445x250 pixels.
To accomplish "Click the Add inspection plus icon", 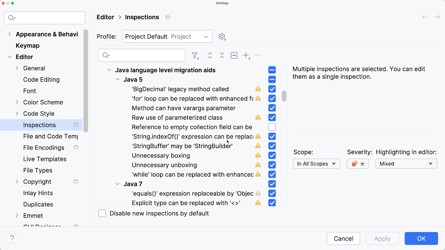I will 246,56.
